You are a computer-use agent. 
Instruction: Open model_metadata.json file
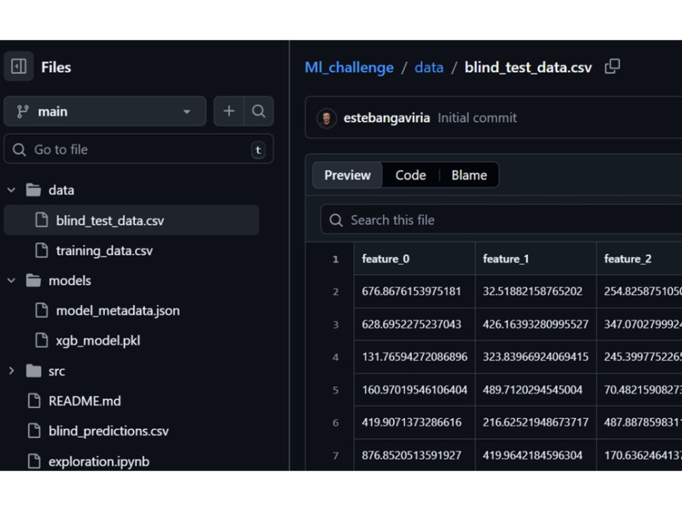point(118,311)
